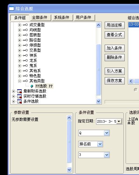This screenshot has width=139, height=175.
Task: Click the 用法注释 button
Action: click(x=115, y=25)
